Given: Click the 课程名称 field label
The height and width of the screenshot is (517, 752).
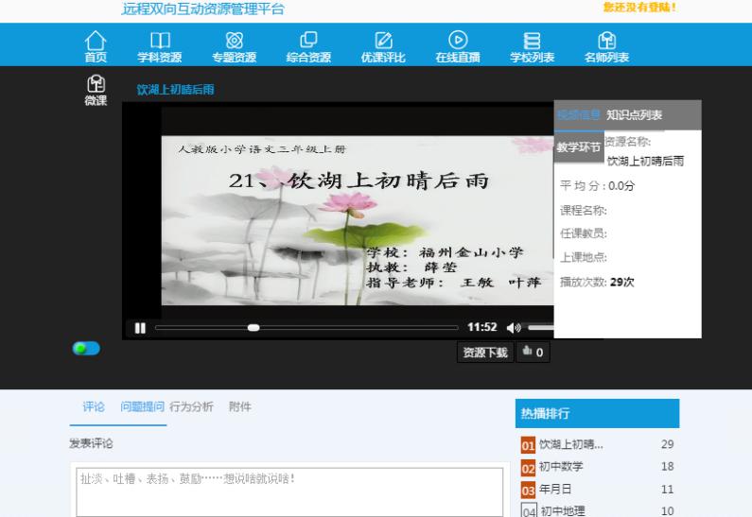Looking at the screenshot, I should click(584, 210).
